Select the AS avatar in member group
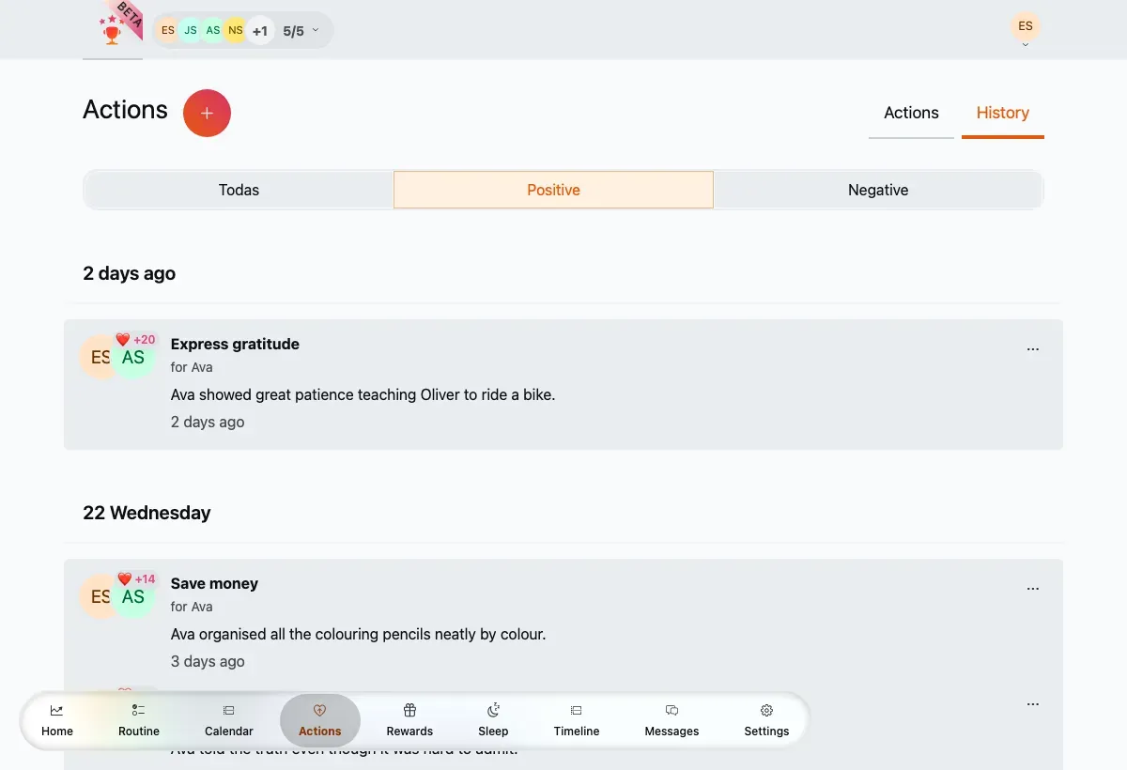 click(x=213, y=30)
